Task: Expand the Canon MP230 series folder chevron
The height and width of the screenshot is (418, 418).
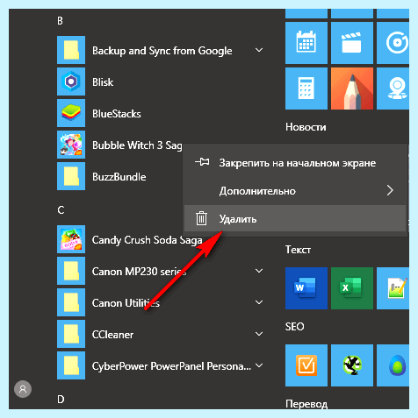Action: (259, 271)
